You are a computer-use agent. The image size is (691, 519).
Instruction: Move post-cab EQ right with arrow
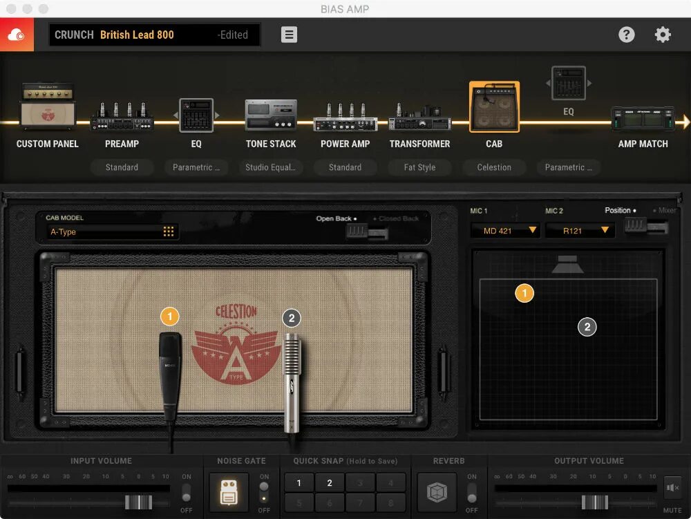(x=589, y=83)
